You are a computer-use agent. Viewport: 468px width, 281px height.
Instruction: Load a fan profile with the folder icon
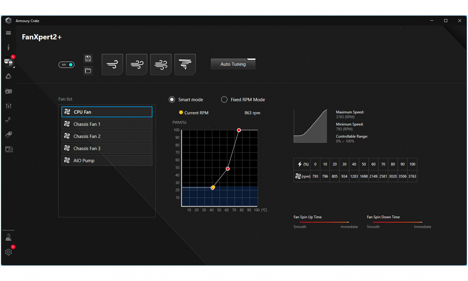88,71
